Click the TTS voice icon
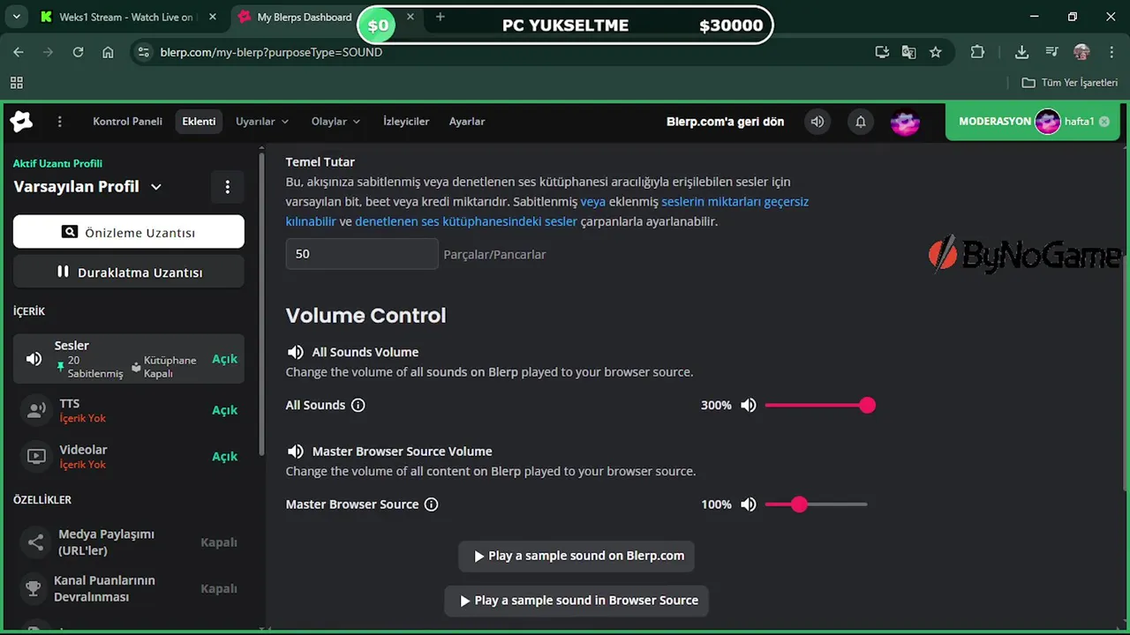Screen dimensions: 1130x635 tap(36, 410)
